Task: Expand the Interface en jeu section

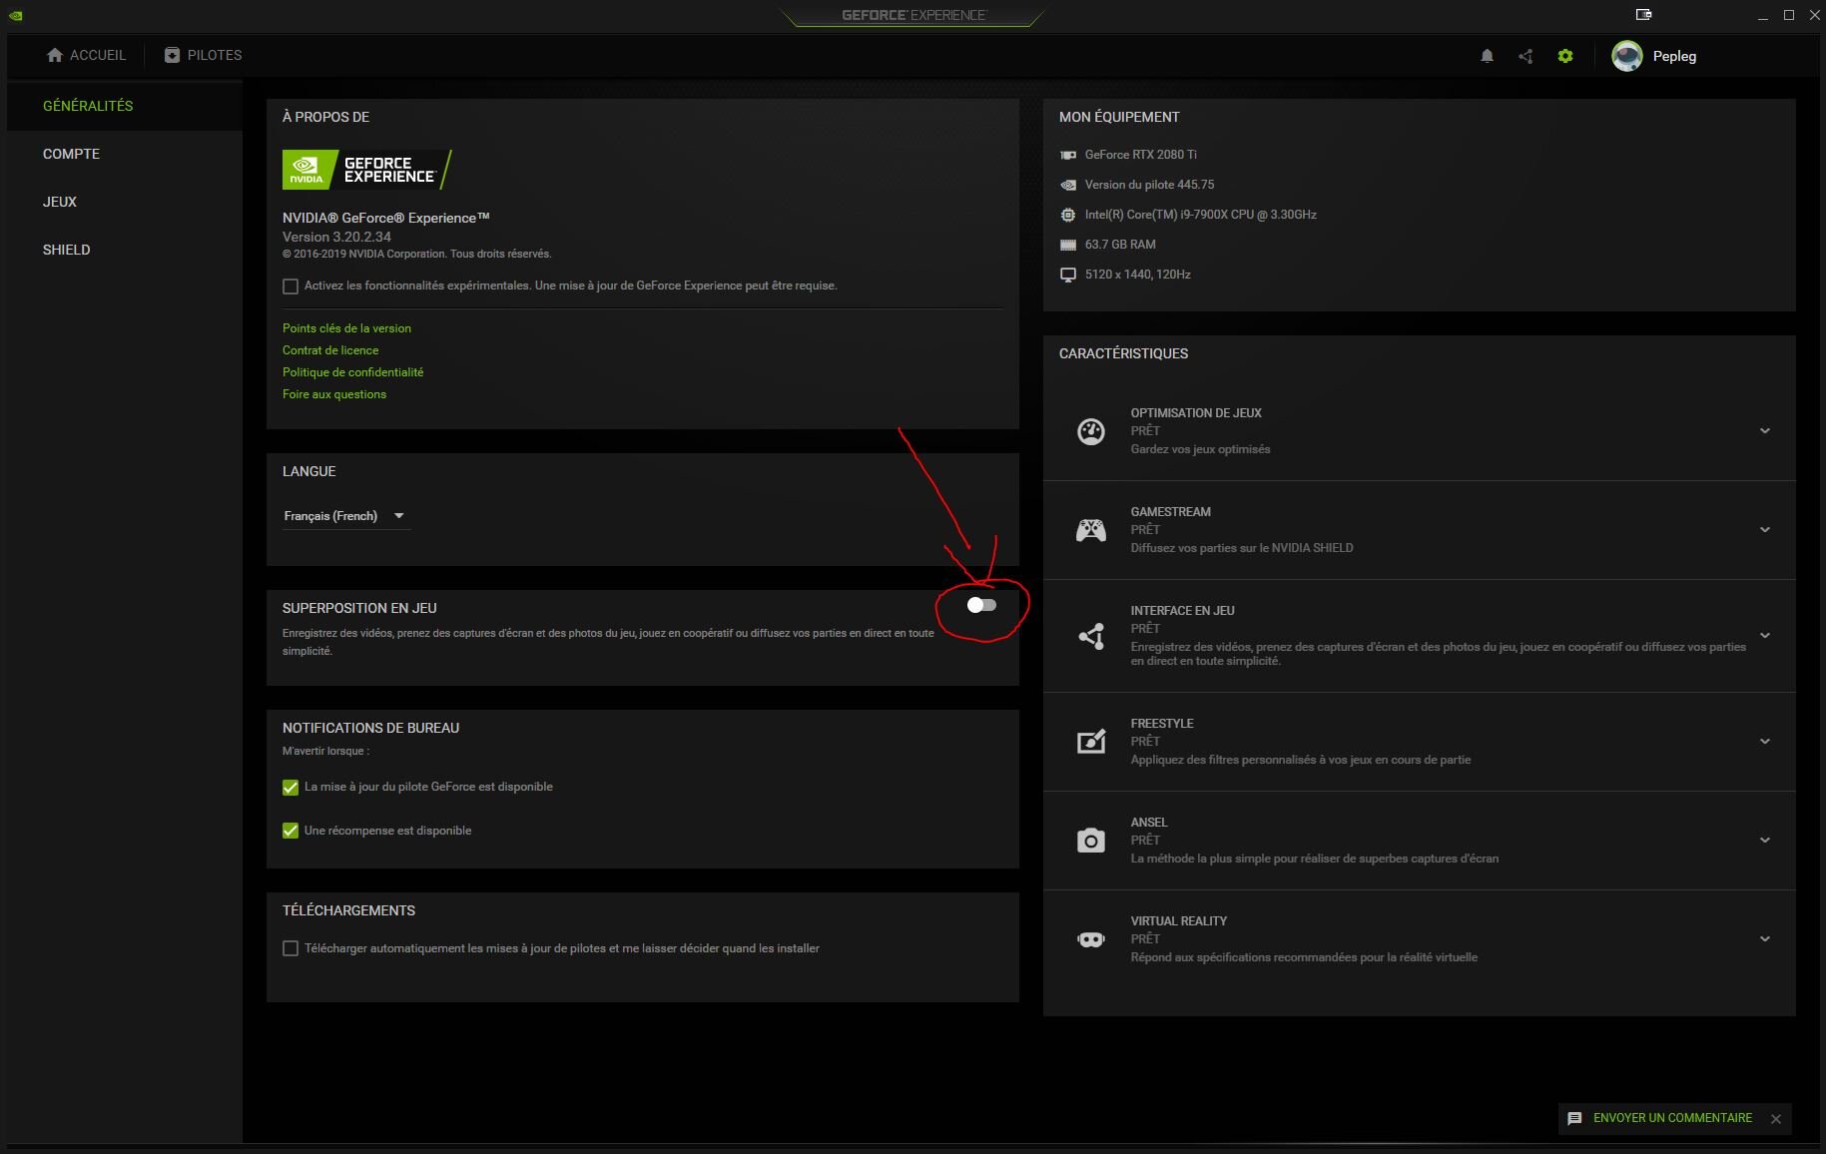Action: click(1764, 636)
